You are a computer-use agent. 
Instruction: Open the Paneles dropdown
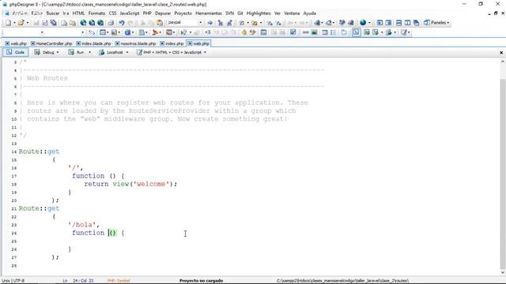coord(436,23)
